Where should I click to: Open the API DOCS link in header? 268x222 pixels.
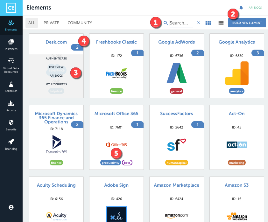tap(255, 8)
